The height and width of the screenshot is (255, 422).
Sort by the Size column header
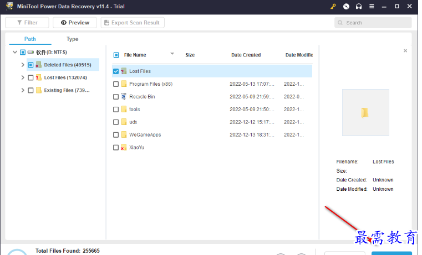click(190, 55)
